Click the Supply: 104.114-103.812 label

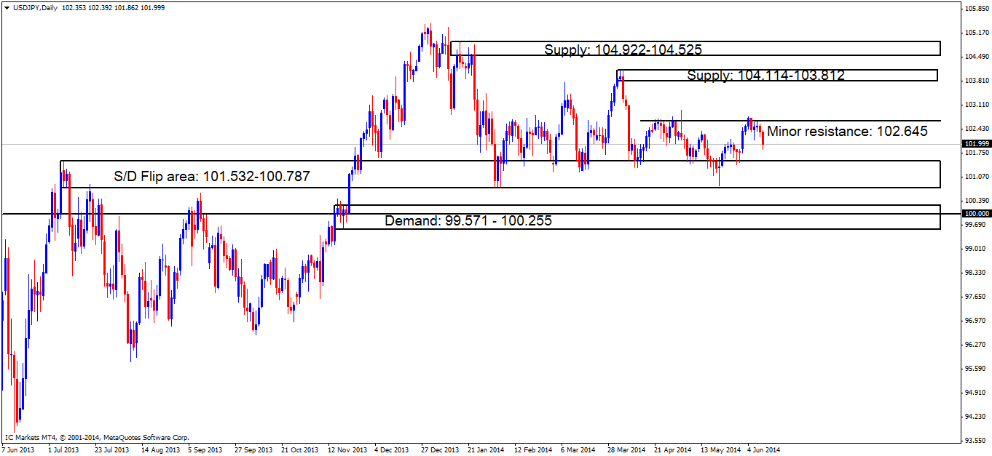tap(765, 75)
